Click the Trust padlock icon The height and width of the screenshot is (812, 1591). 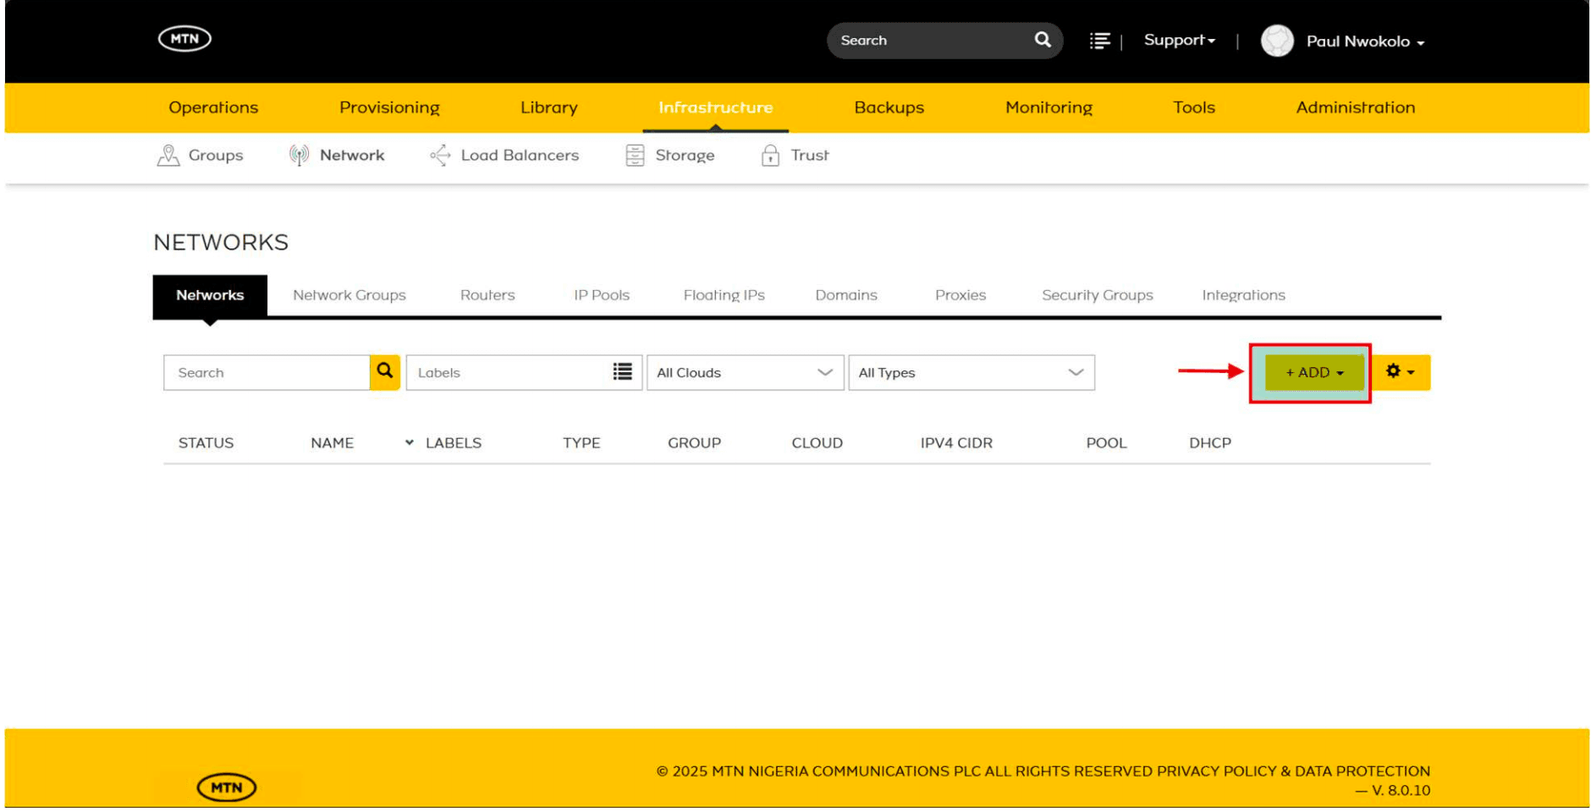(770, 155)
